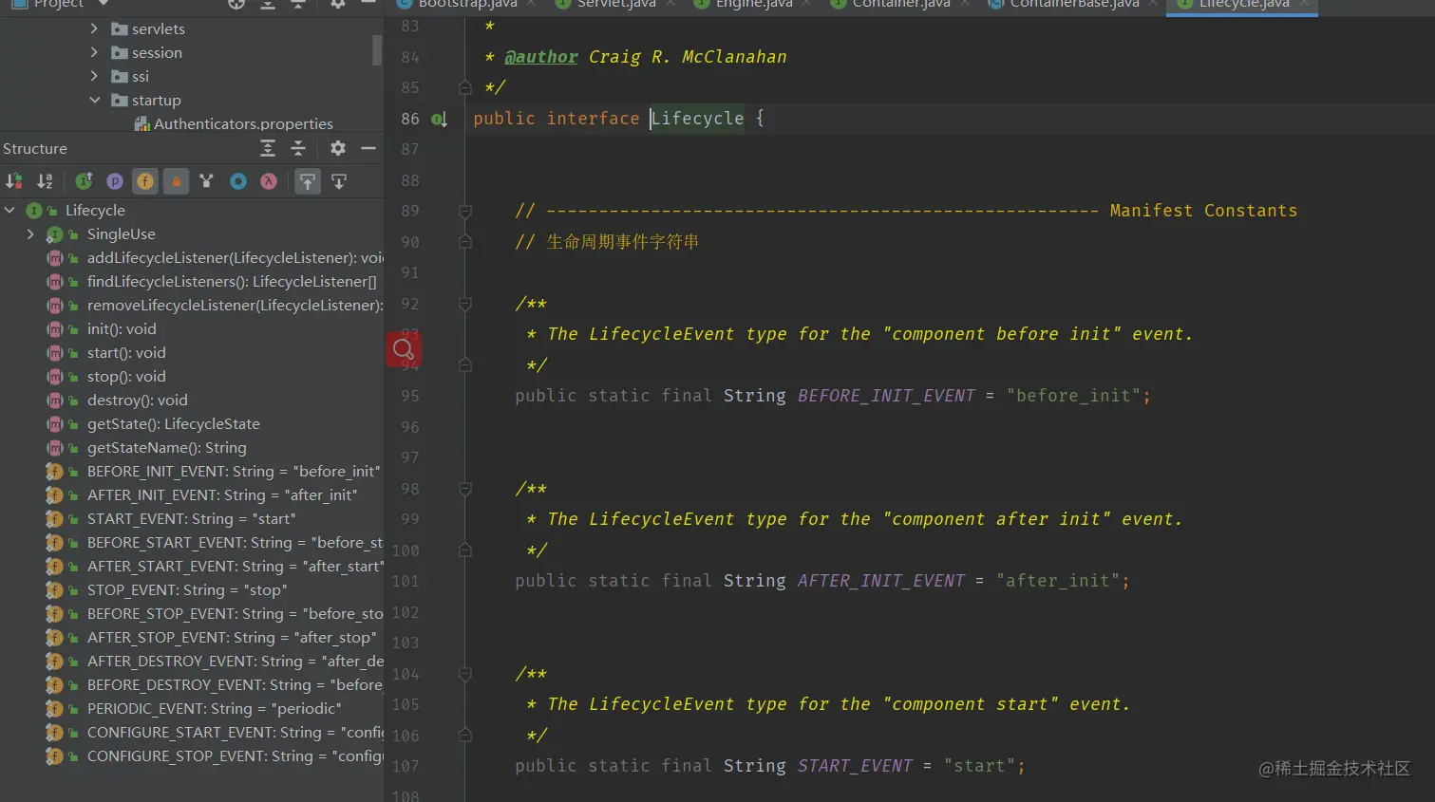Select getState() method in Structure list
1435x802 pixels.
173,424
